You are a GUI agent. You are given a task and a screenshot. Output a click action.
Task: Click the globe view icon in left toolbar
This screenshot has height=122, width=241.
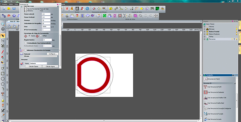pos(3,29)
